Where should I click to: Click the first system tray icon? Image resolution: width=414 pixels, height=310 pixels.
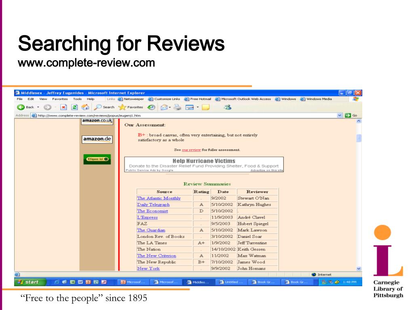[324, 282]
